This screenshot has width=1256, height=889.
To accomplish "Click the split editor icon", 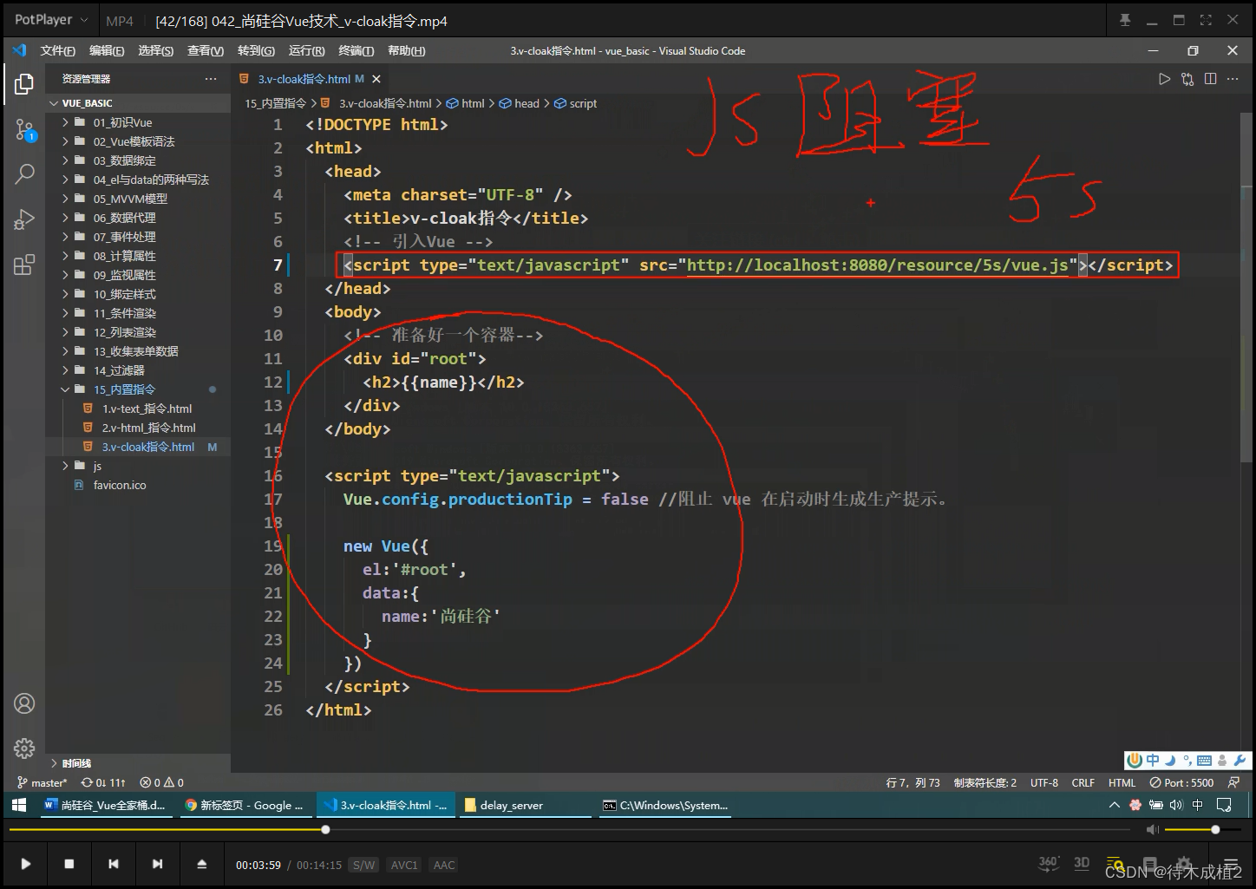I will [x=1211, y=79].
